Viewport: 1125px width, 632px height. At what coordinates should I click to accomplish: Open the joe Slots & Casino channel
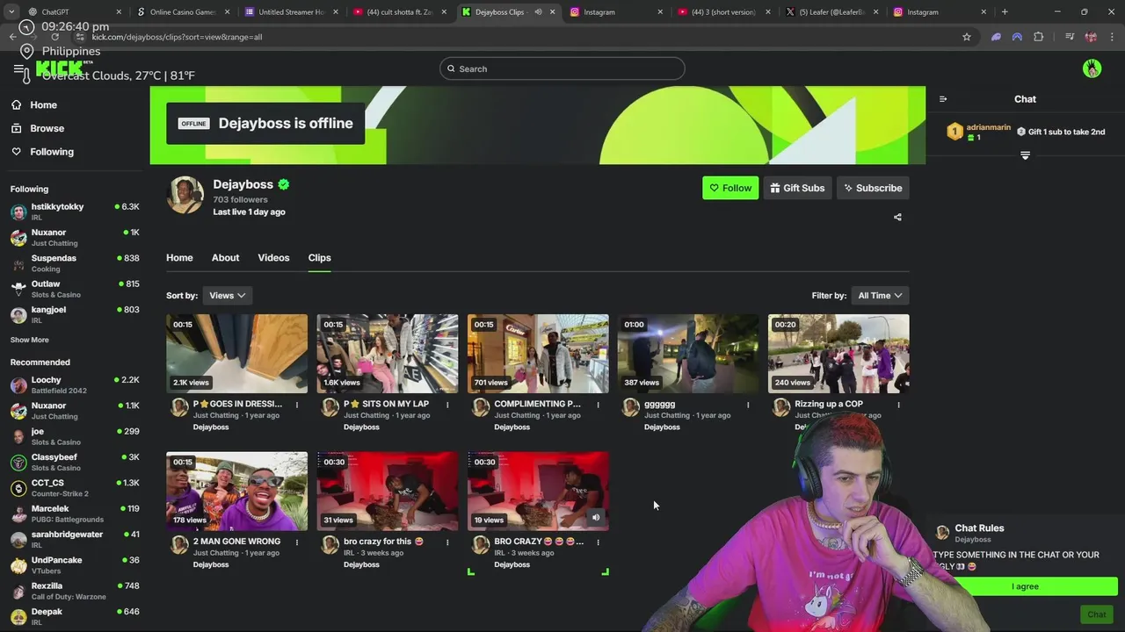[x=75, y=436]
